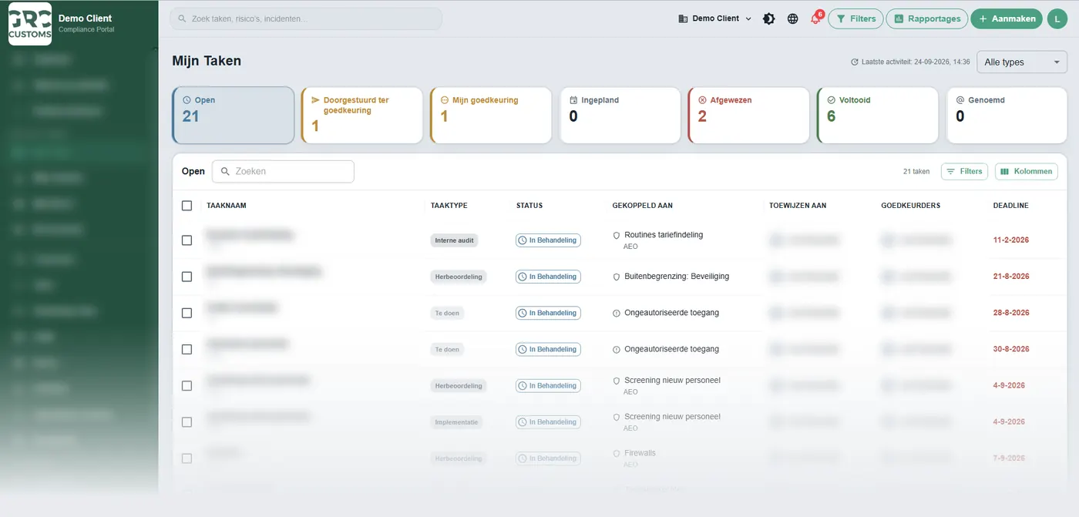1079x517 pixels.
Task: Show 'Doorgestuurd ter goedkeuring' tasks
Action: coord(362,115)
